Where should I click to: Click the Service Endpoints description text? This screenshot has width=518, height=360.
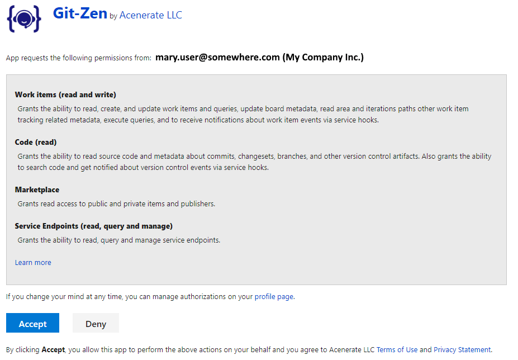(x=119, y=240)
